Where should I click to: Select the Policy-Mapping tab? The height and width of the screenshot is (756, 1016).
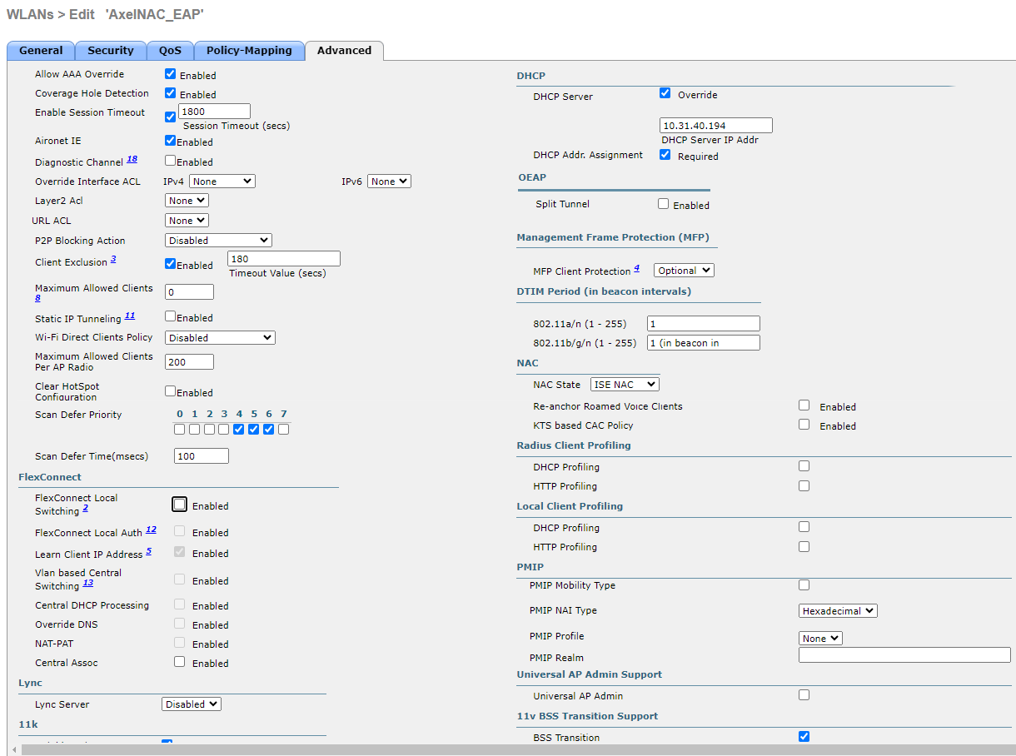coord(249,50)
